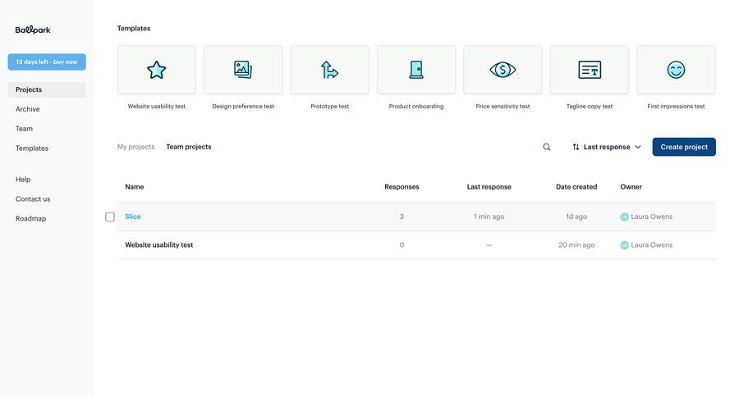This screenshot has width=739, height=397.
Task: Select the Price sensitivity test eye icon
Action: click(503, 71)
